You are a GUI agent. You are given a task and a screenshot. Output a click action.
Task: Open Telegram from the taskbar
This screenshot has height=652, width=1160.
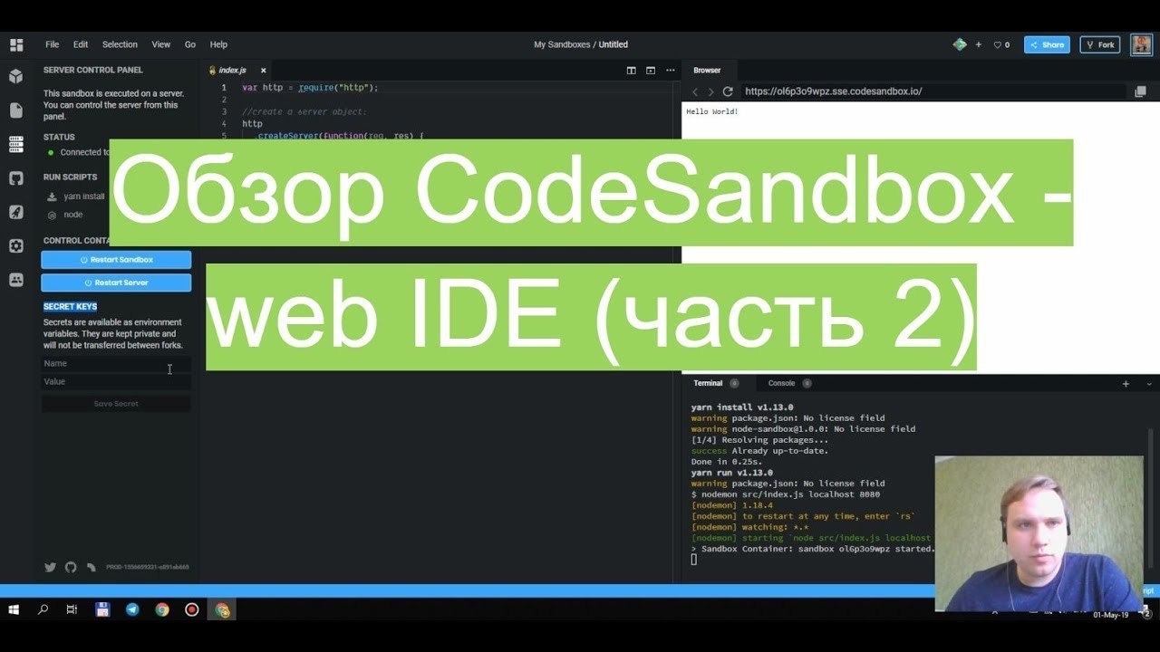pyautogui.click(x=132, y=609)
